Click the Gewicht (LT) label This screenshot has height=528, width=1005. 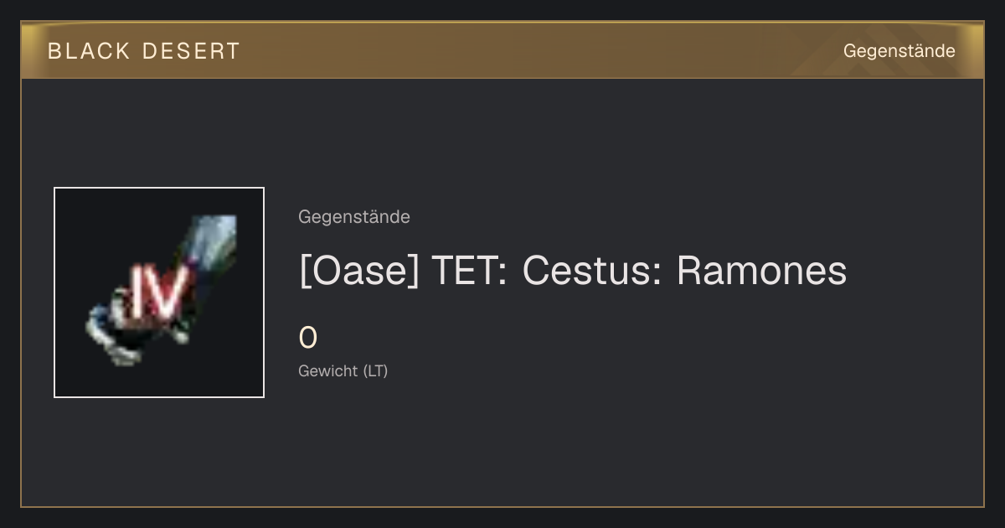click(x=343, y=370)
